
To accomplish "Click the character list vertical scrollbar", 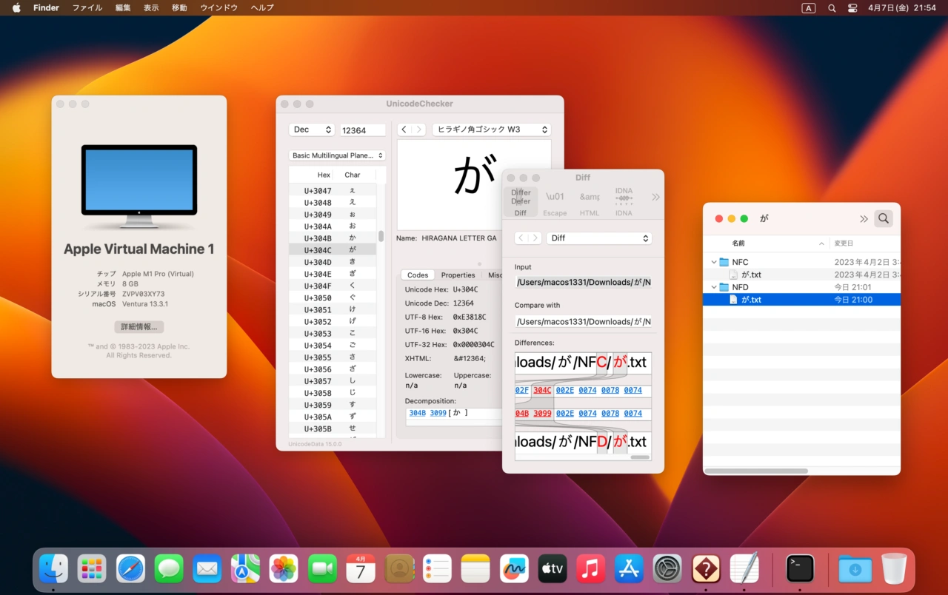I will tap(381, 237).
